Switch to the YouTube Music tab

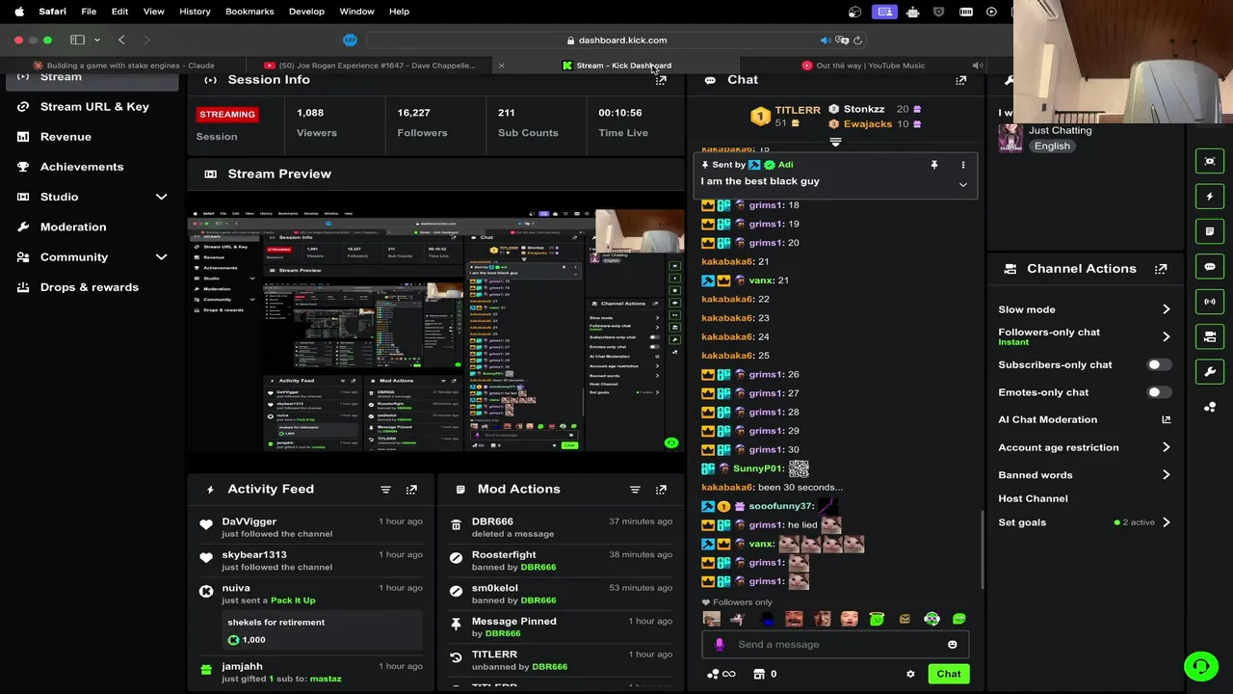coord(864,66)
